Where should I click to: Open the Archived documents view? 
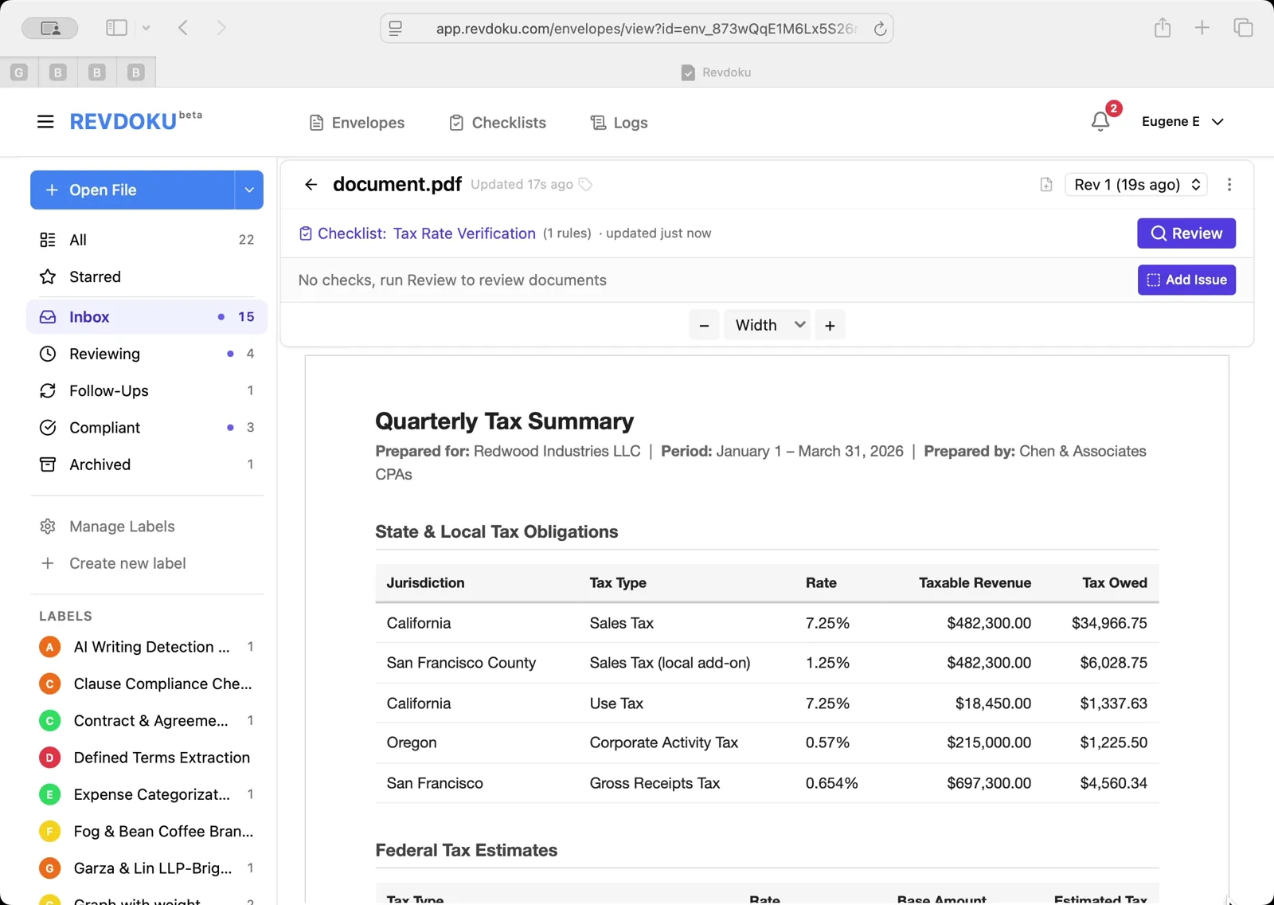[99, 464]
